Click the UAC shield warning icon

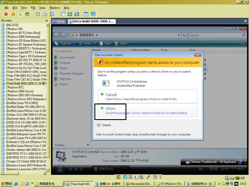(100, 62)
